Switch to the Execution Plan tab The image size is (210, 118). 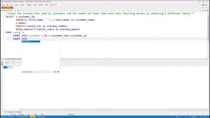[x=11, y=112]
